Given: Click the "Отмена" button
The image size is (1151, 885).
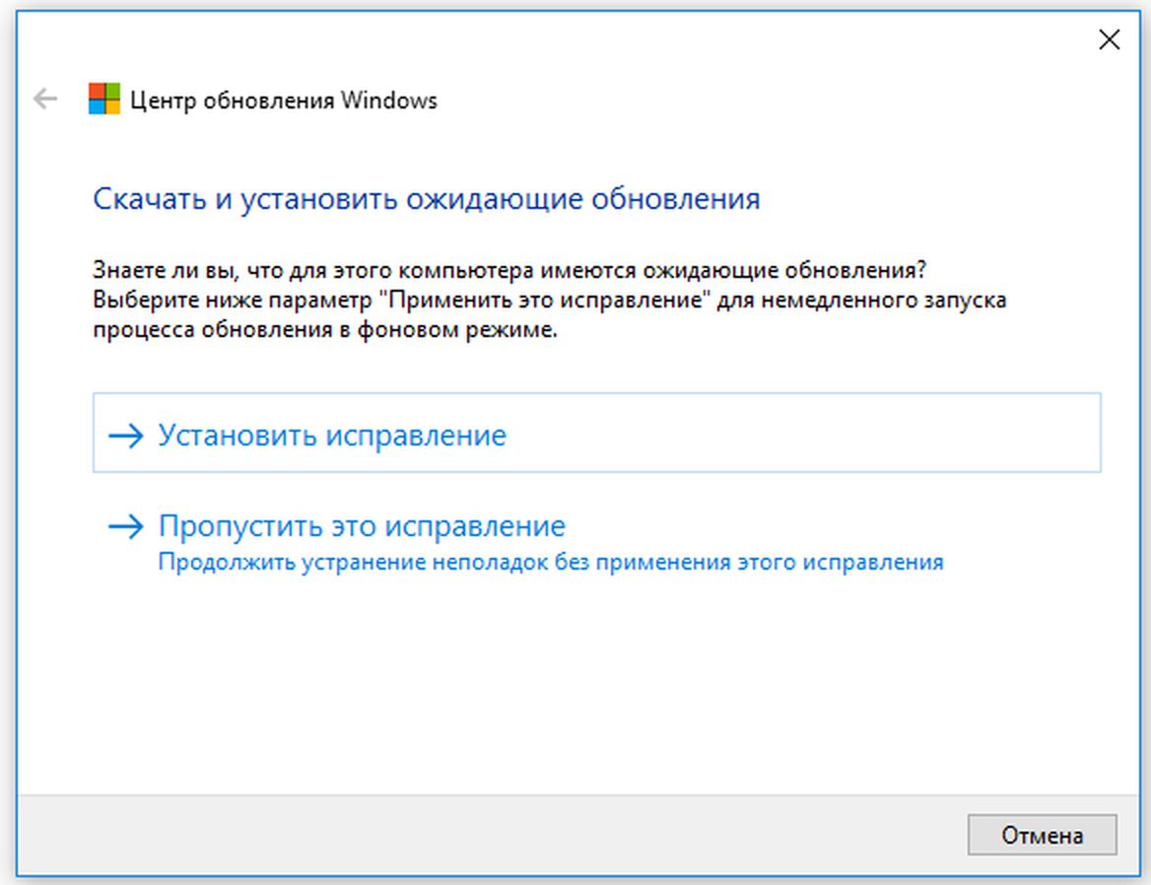Looking at the screenshot, I should click(x=1042, y=835).
